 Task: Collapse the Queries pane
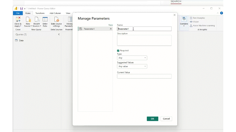(59, 34)
